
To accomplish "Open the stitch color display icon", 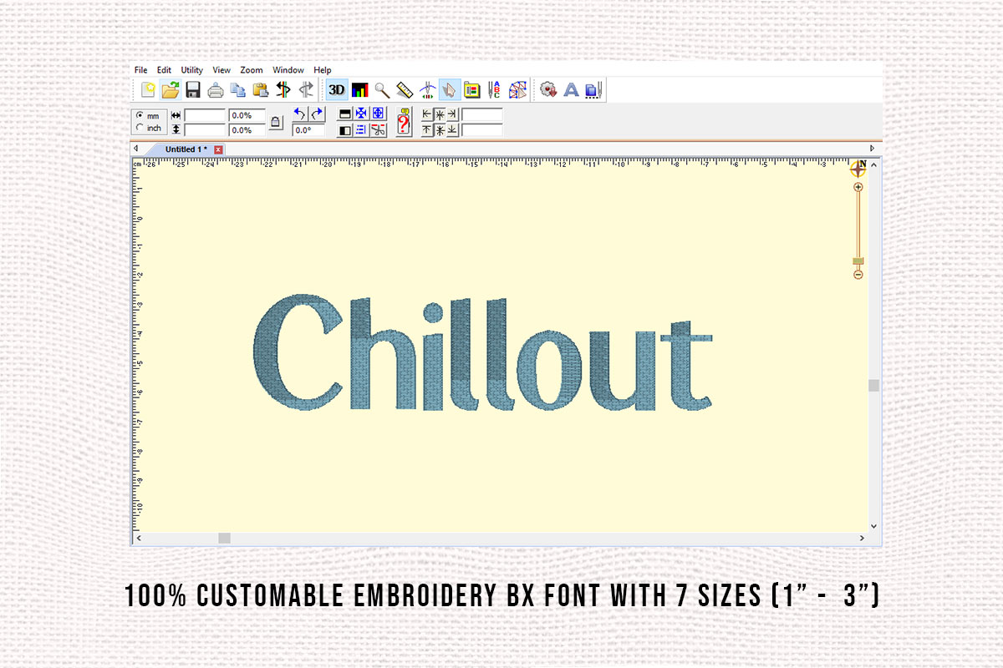I will tap(359, 89).
